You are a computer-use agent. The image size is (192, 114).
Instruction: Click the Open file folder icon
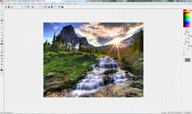pyautogui.click(x=6, y=7)
